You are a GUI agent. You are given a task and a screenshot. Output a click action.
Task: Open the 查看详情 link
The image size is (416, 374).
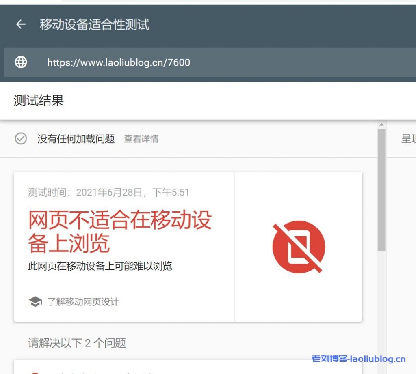[x=141, y=139]
